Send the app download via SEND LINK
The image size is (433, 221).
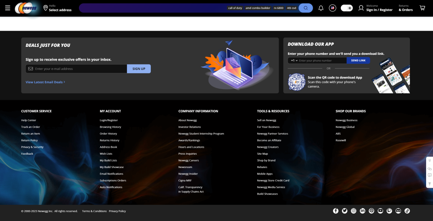click(x=358, y=61)
